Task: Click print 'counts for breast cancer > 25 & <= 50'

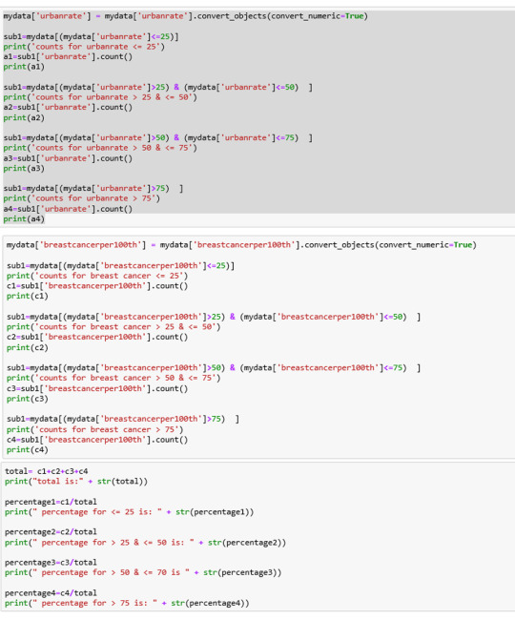Action: (x=113, y=327)
